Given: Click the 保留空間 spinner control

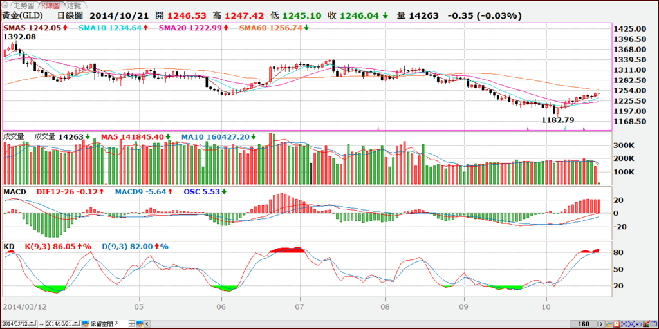Looking at the screenshot, I should click(132, 324).
